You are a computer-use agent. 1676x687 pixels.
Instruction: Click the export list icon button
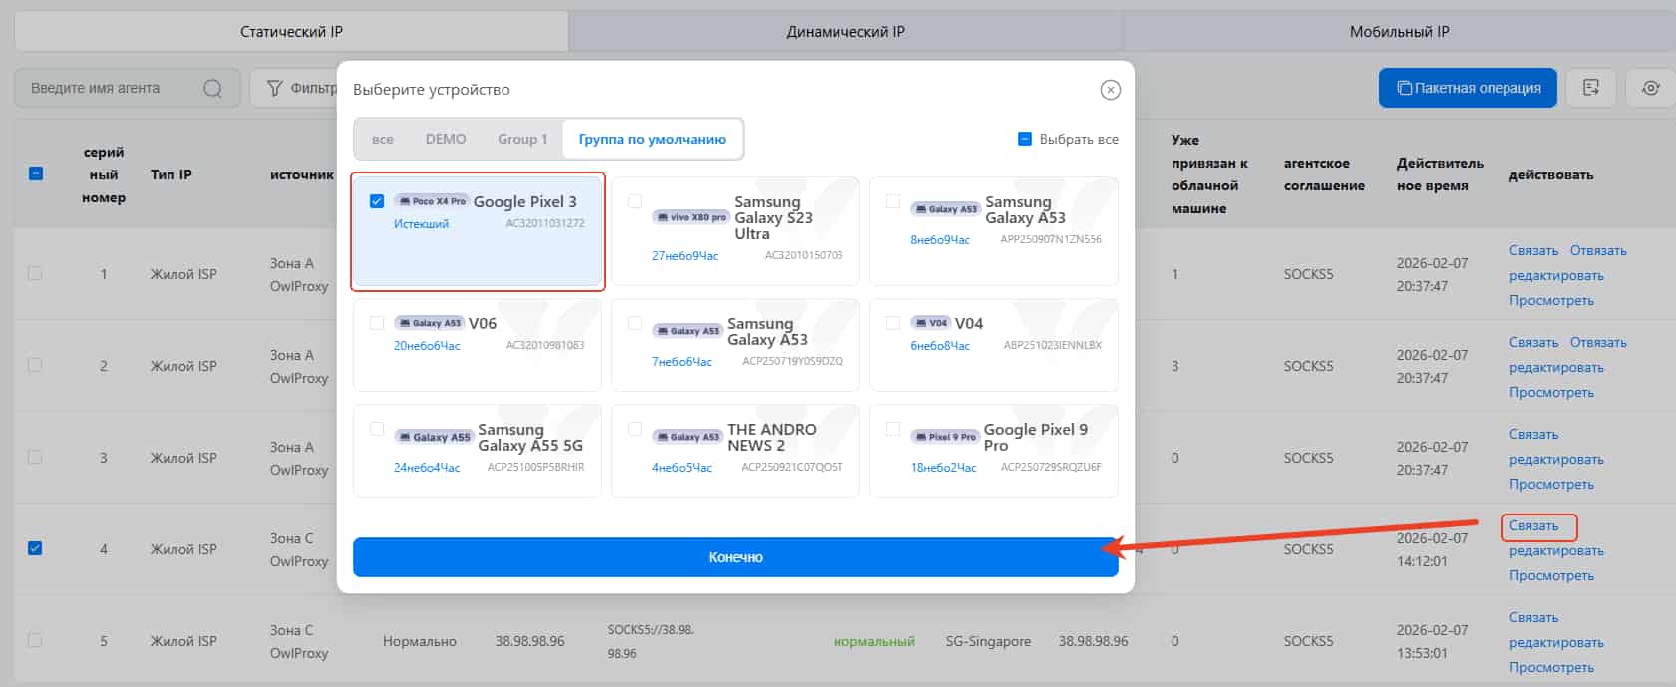1590,88
